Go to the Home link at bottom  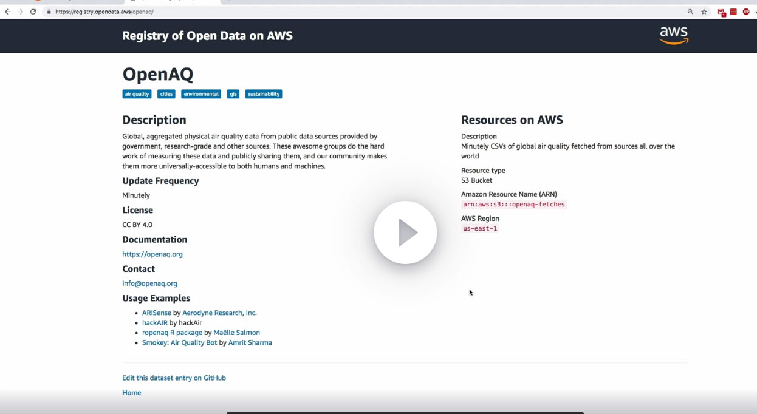(x=132, y=393)
